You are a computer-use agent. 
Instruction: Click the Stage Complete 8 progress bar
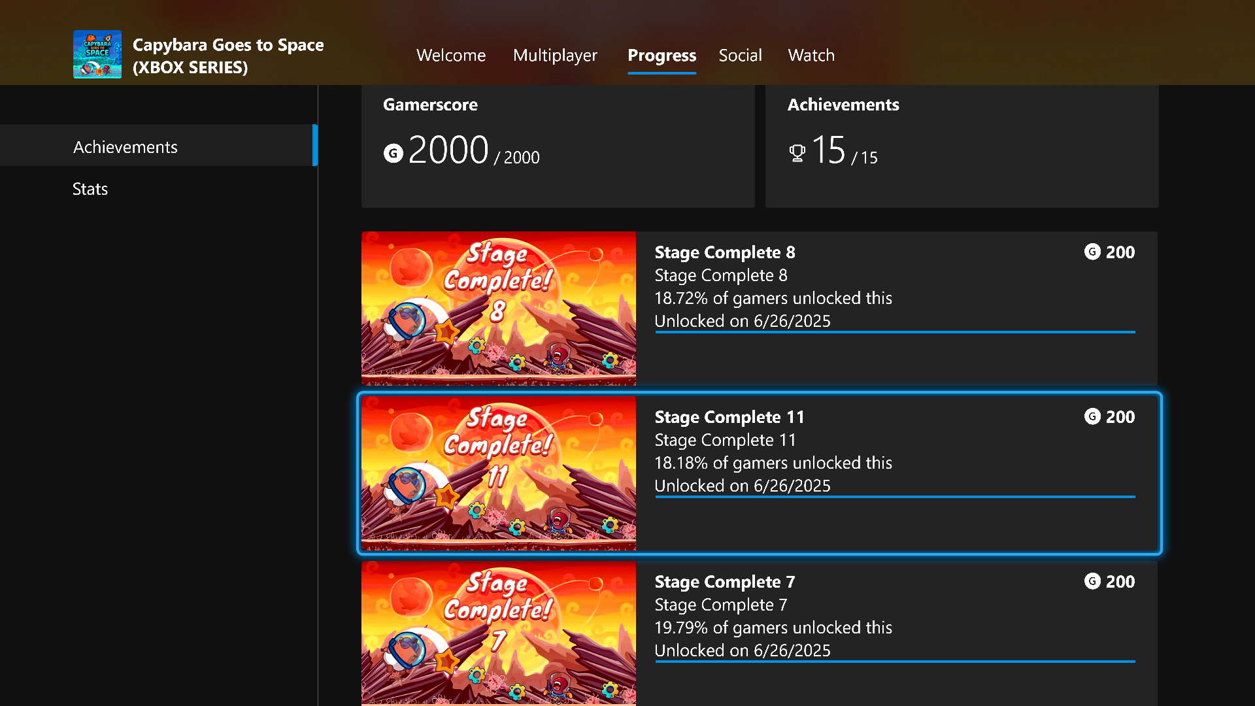pyautogui.click(x=894, y=332)
